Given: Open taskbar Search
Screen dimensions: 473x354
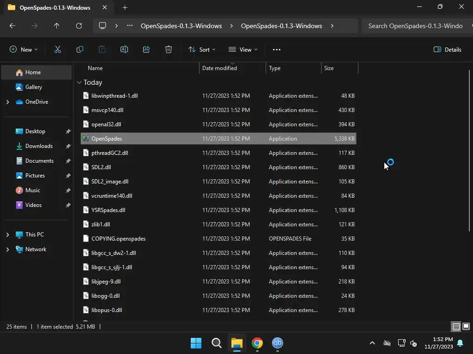Looking at the screenshot, I should (x=216, y=343).
